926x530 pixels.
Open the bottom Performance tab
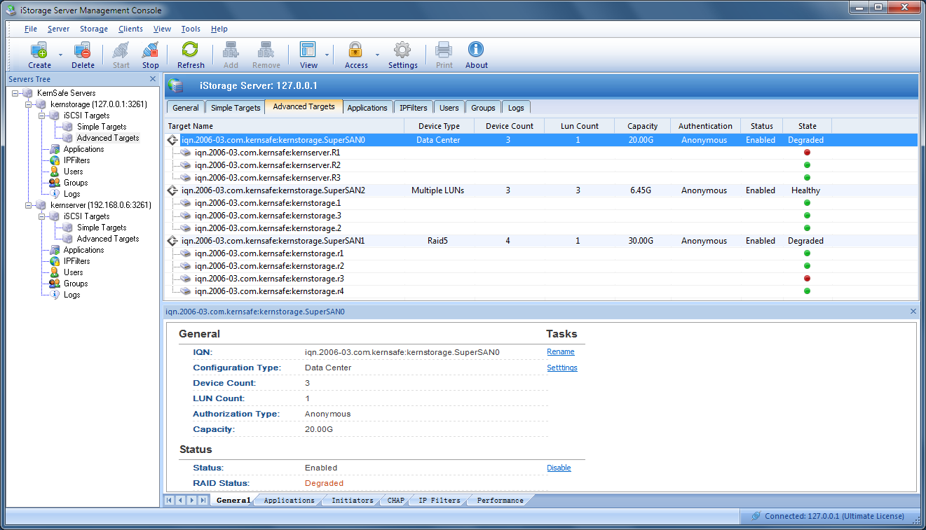501,501
